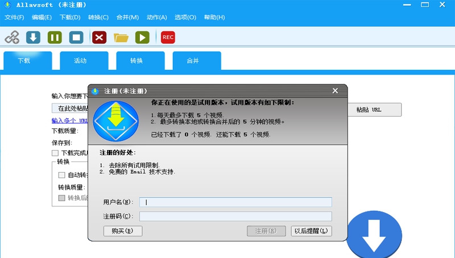Click the 转换质量 label

72,188
